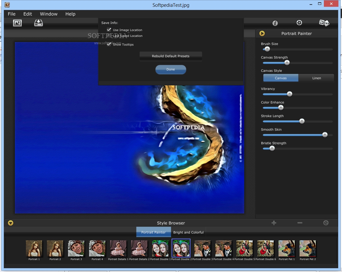This screenshot has width=342, height=272.
Task: Minimize the SoftpediaTest.jpg window
Action: pos(311,4)
